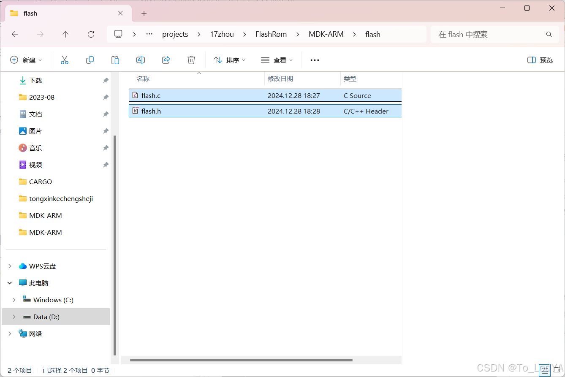Select the flash.c file name

(x=151, y=95)
